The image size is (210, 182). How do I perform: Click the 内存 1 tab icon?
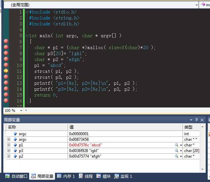(x=59, y=176)
